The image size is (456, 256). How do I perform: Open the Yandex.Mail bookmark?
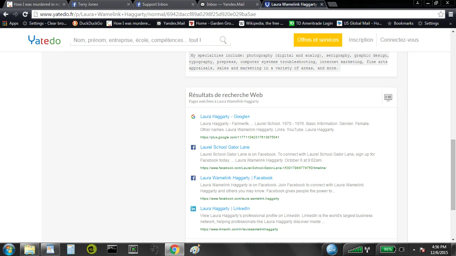171,23
